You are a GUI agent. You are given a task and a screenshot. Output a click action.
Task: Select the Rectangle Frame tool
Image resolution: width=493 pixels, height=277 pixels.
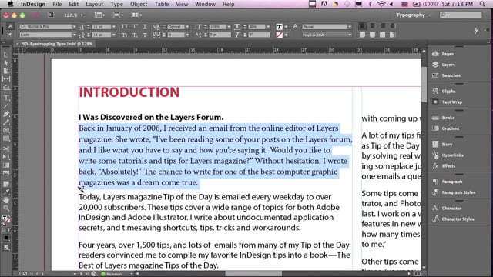tap(6, 130)
